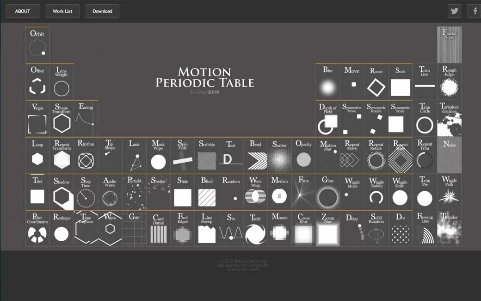Choose the Blur effect tile
The width and height of the screenshot is (481, 301).
[328, 82]
